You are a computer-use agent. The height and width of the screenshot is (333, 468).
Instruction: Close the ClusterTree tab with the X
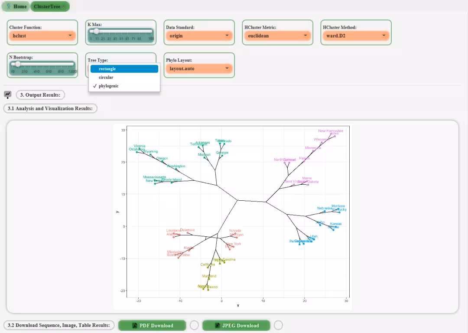64,7
